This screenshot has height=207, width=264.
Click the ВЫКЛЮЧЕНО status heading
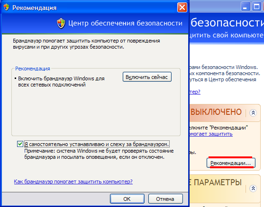216,112
